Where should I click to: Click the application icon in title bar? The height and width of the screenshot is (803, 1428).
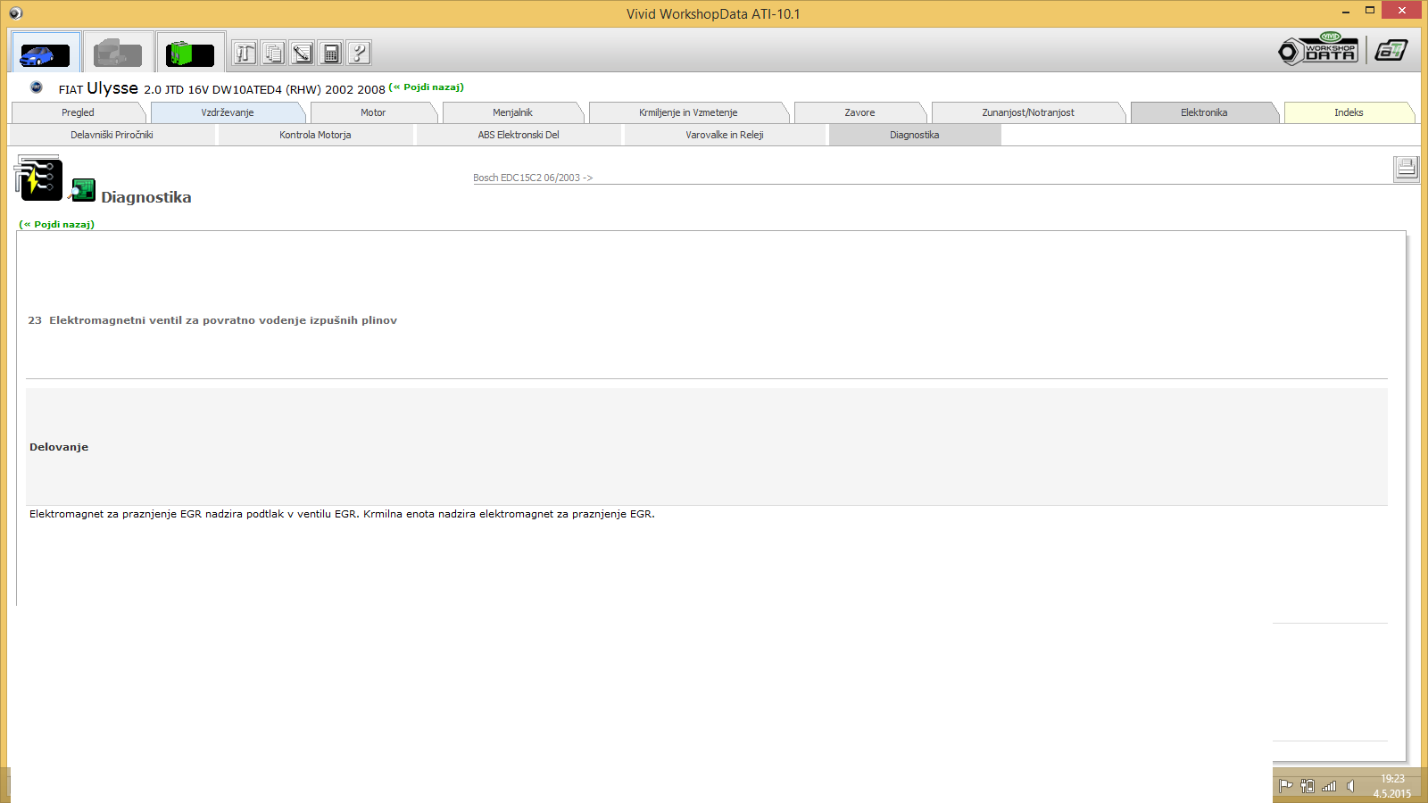pos(15,13)
